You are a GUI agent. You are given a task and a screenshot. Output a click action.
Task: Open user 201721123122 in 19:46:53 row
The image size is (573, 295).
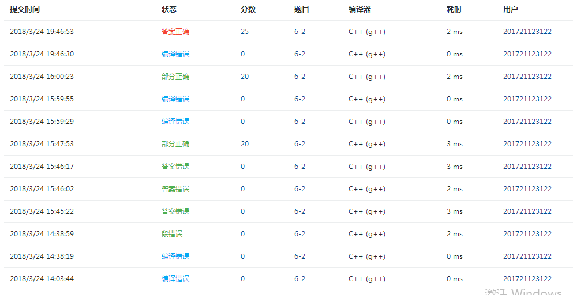[527, 32]
